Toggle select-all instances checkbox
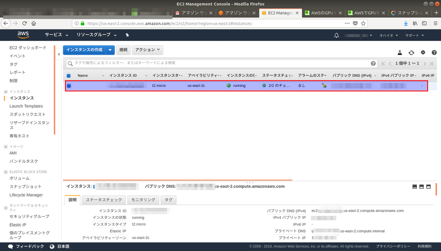 [68, 76]
